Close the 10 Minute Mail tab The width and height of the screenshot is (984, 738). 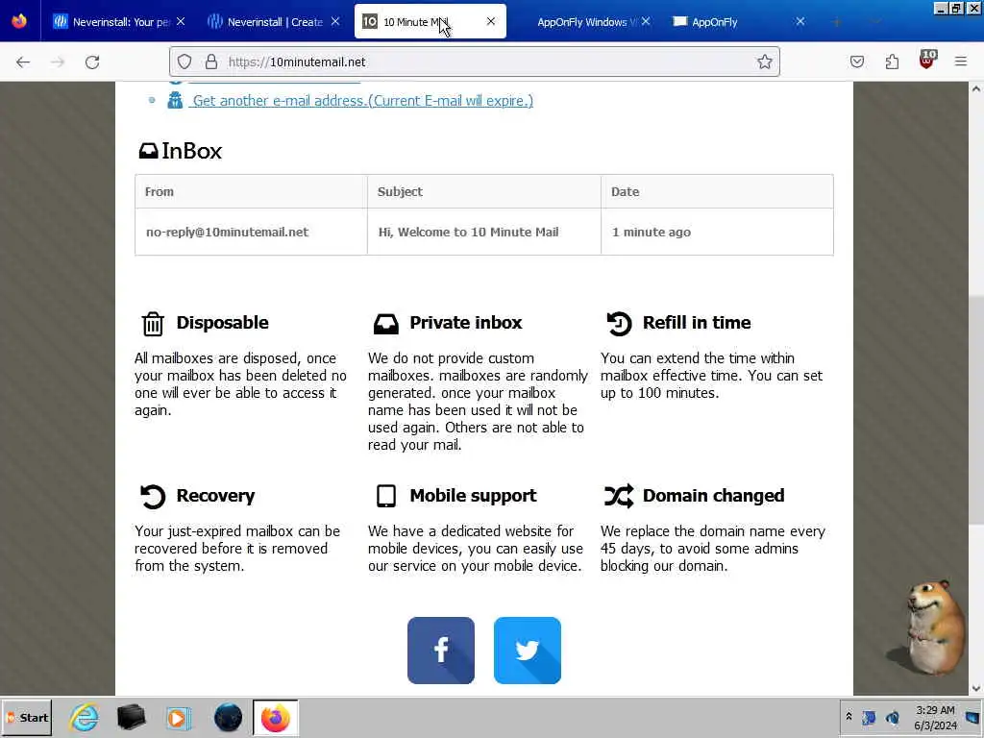(491, 21)
